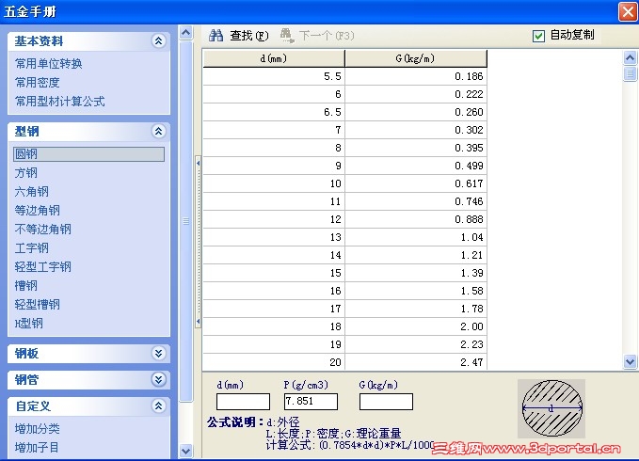Select 等边角钢 item
This screenshot has width=639, height=461.
pyautogui.click(x=38, y=210)
